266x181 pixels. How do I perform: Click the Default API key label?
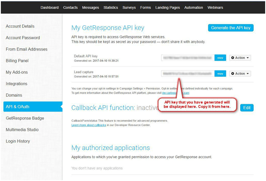tap(86, 56)
